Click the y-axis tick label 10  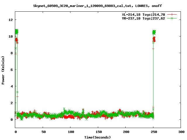coord(11,36)
